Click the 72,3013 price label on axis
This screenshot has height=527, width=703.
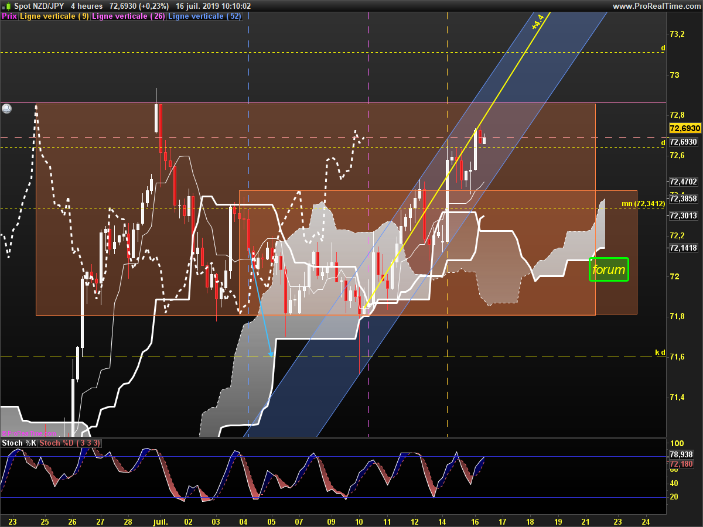pyautogui.click(x=683, y=216)
